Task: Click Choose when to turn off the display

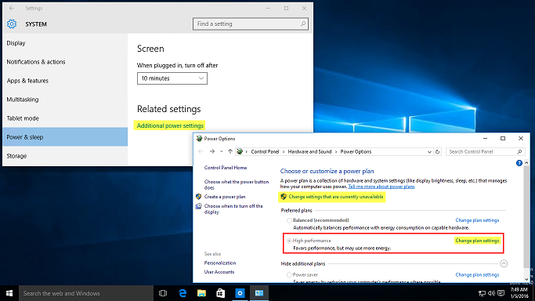Action: point(233,209)
